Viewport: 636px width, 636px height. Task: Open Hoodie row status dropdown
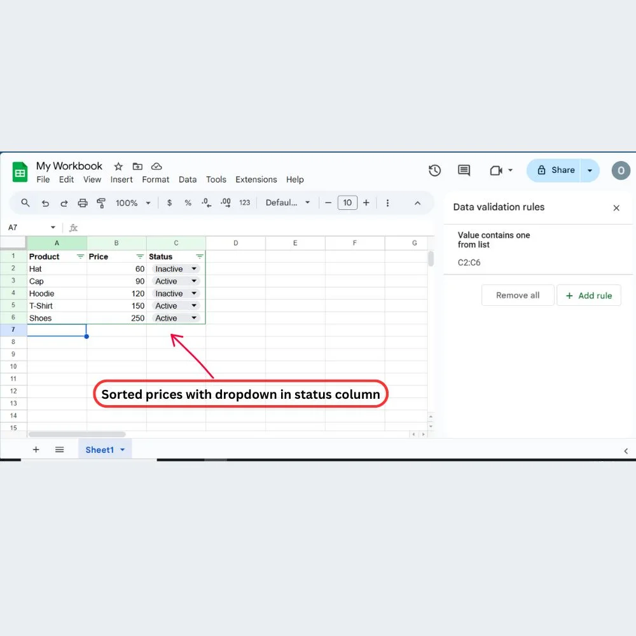coord(194,293)
